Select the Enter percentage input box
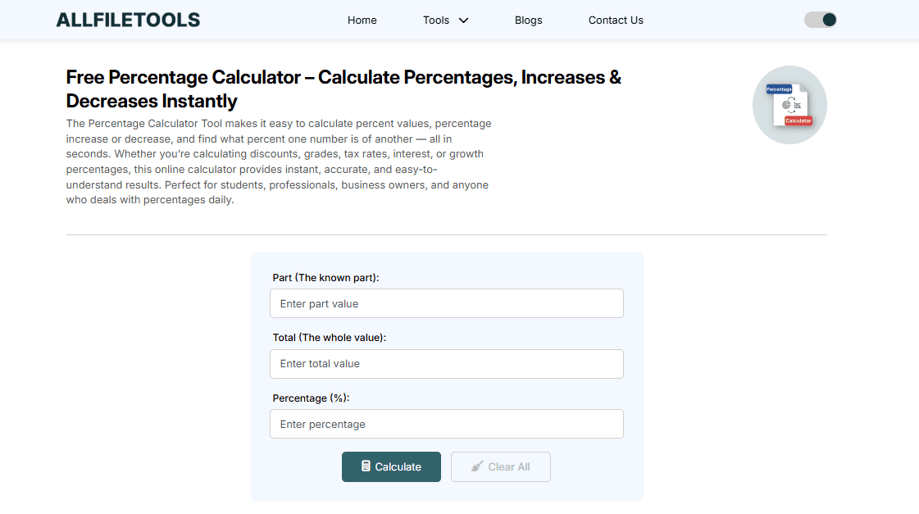The height and width of the screenshot is (514, 919). click(x=446, y=424)
